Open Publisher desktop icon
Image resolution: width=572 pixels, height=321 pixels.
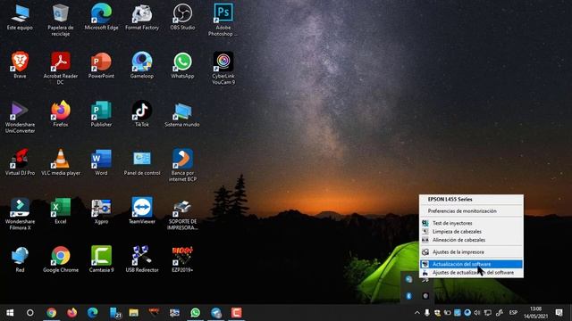[x=101, y=113]
